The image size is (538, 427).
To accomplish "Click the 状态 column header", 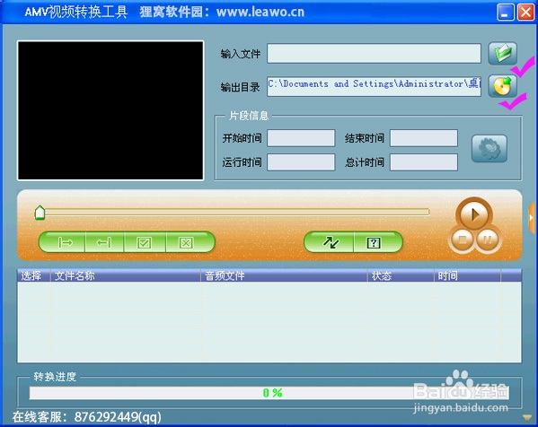I will coord(401,275).
